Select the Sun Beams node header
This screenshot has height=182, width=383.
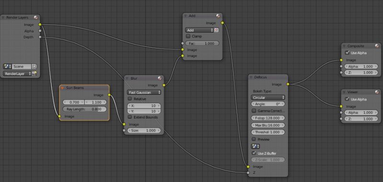(84, 88)
